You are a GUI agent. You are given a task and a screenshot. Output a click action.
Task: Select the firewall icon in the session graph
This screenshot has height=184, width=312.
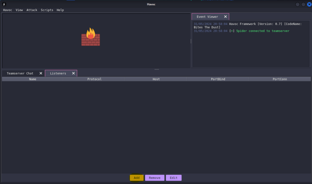[x=91, y=37]
